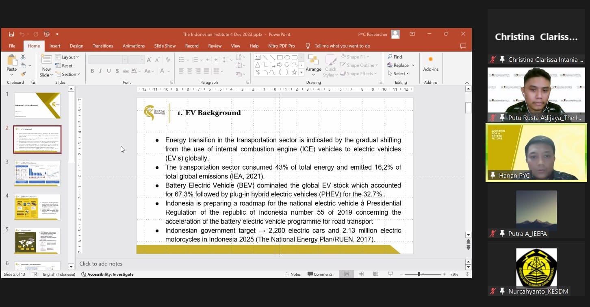
Task: Open the comments pane speech bubble icon
Action: [463, 46]
